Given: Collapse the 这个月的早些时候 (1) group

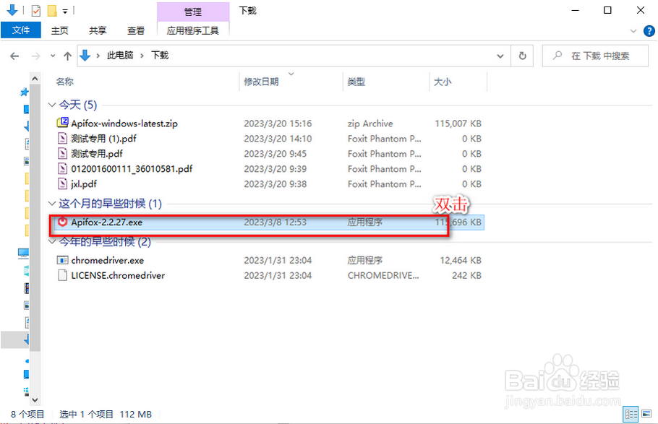Looking at the screenshot, I should point(52,204).
